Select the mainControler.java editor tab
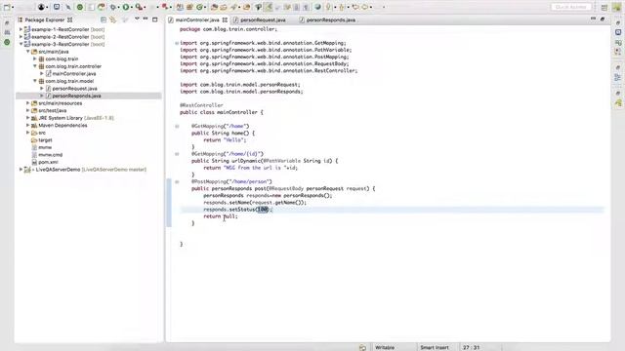The height and width of the screenshot is (351, 625). 197,19
